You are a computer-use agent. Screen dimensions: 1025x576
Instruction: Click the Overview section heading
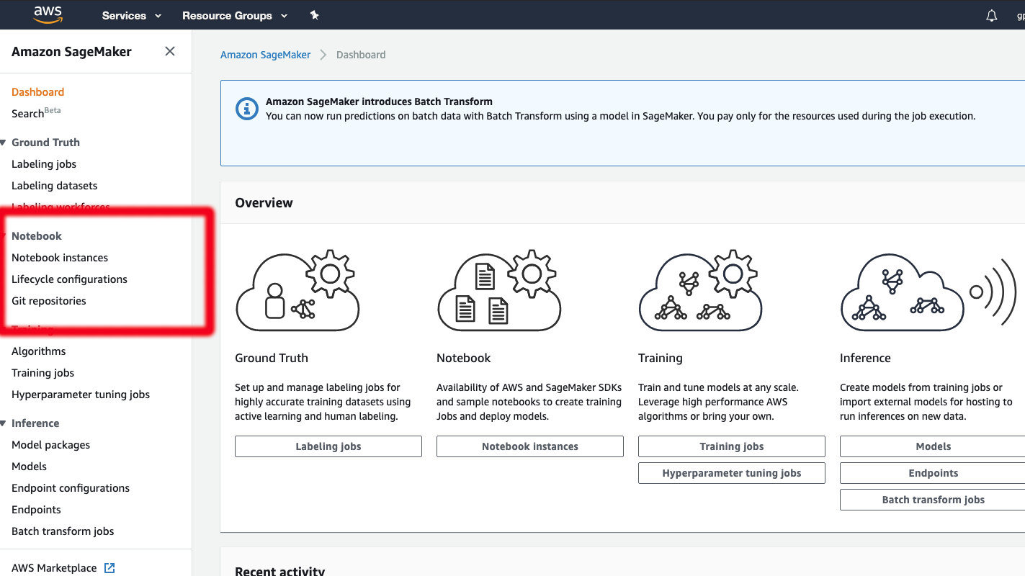coord(264,203)
